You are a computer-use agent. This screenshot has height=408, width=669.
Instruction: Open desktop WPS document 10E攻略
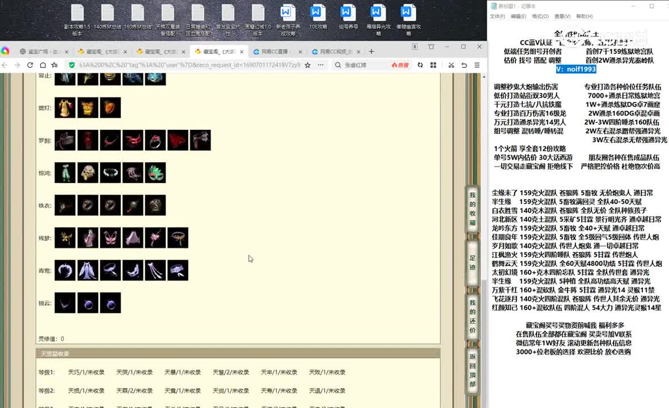[318, 17]
